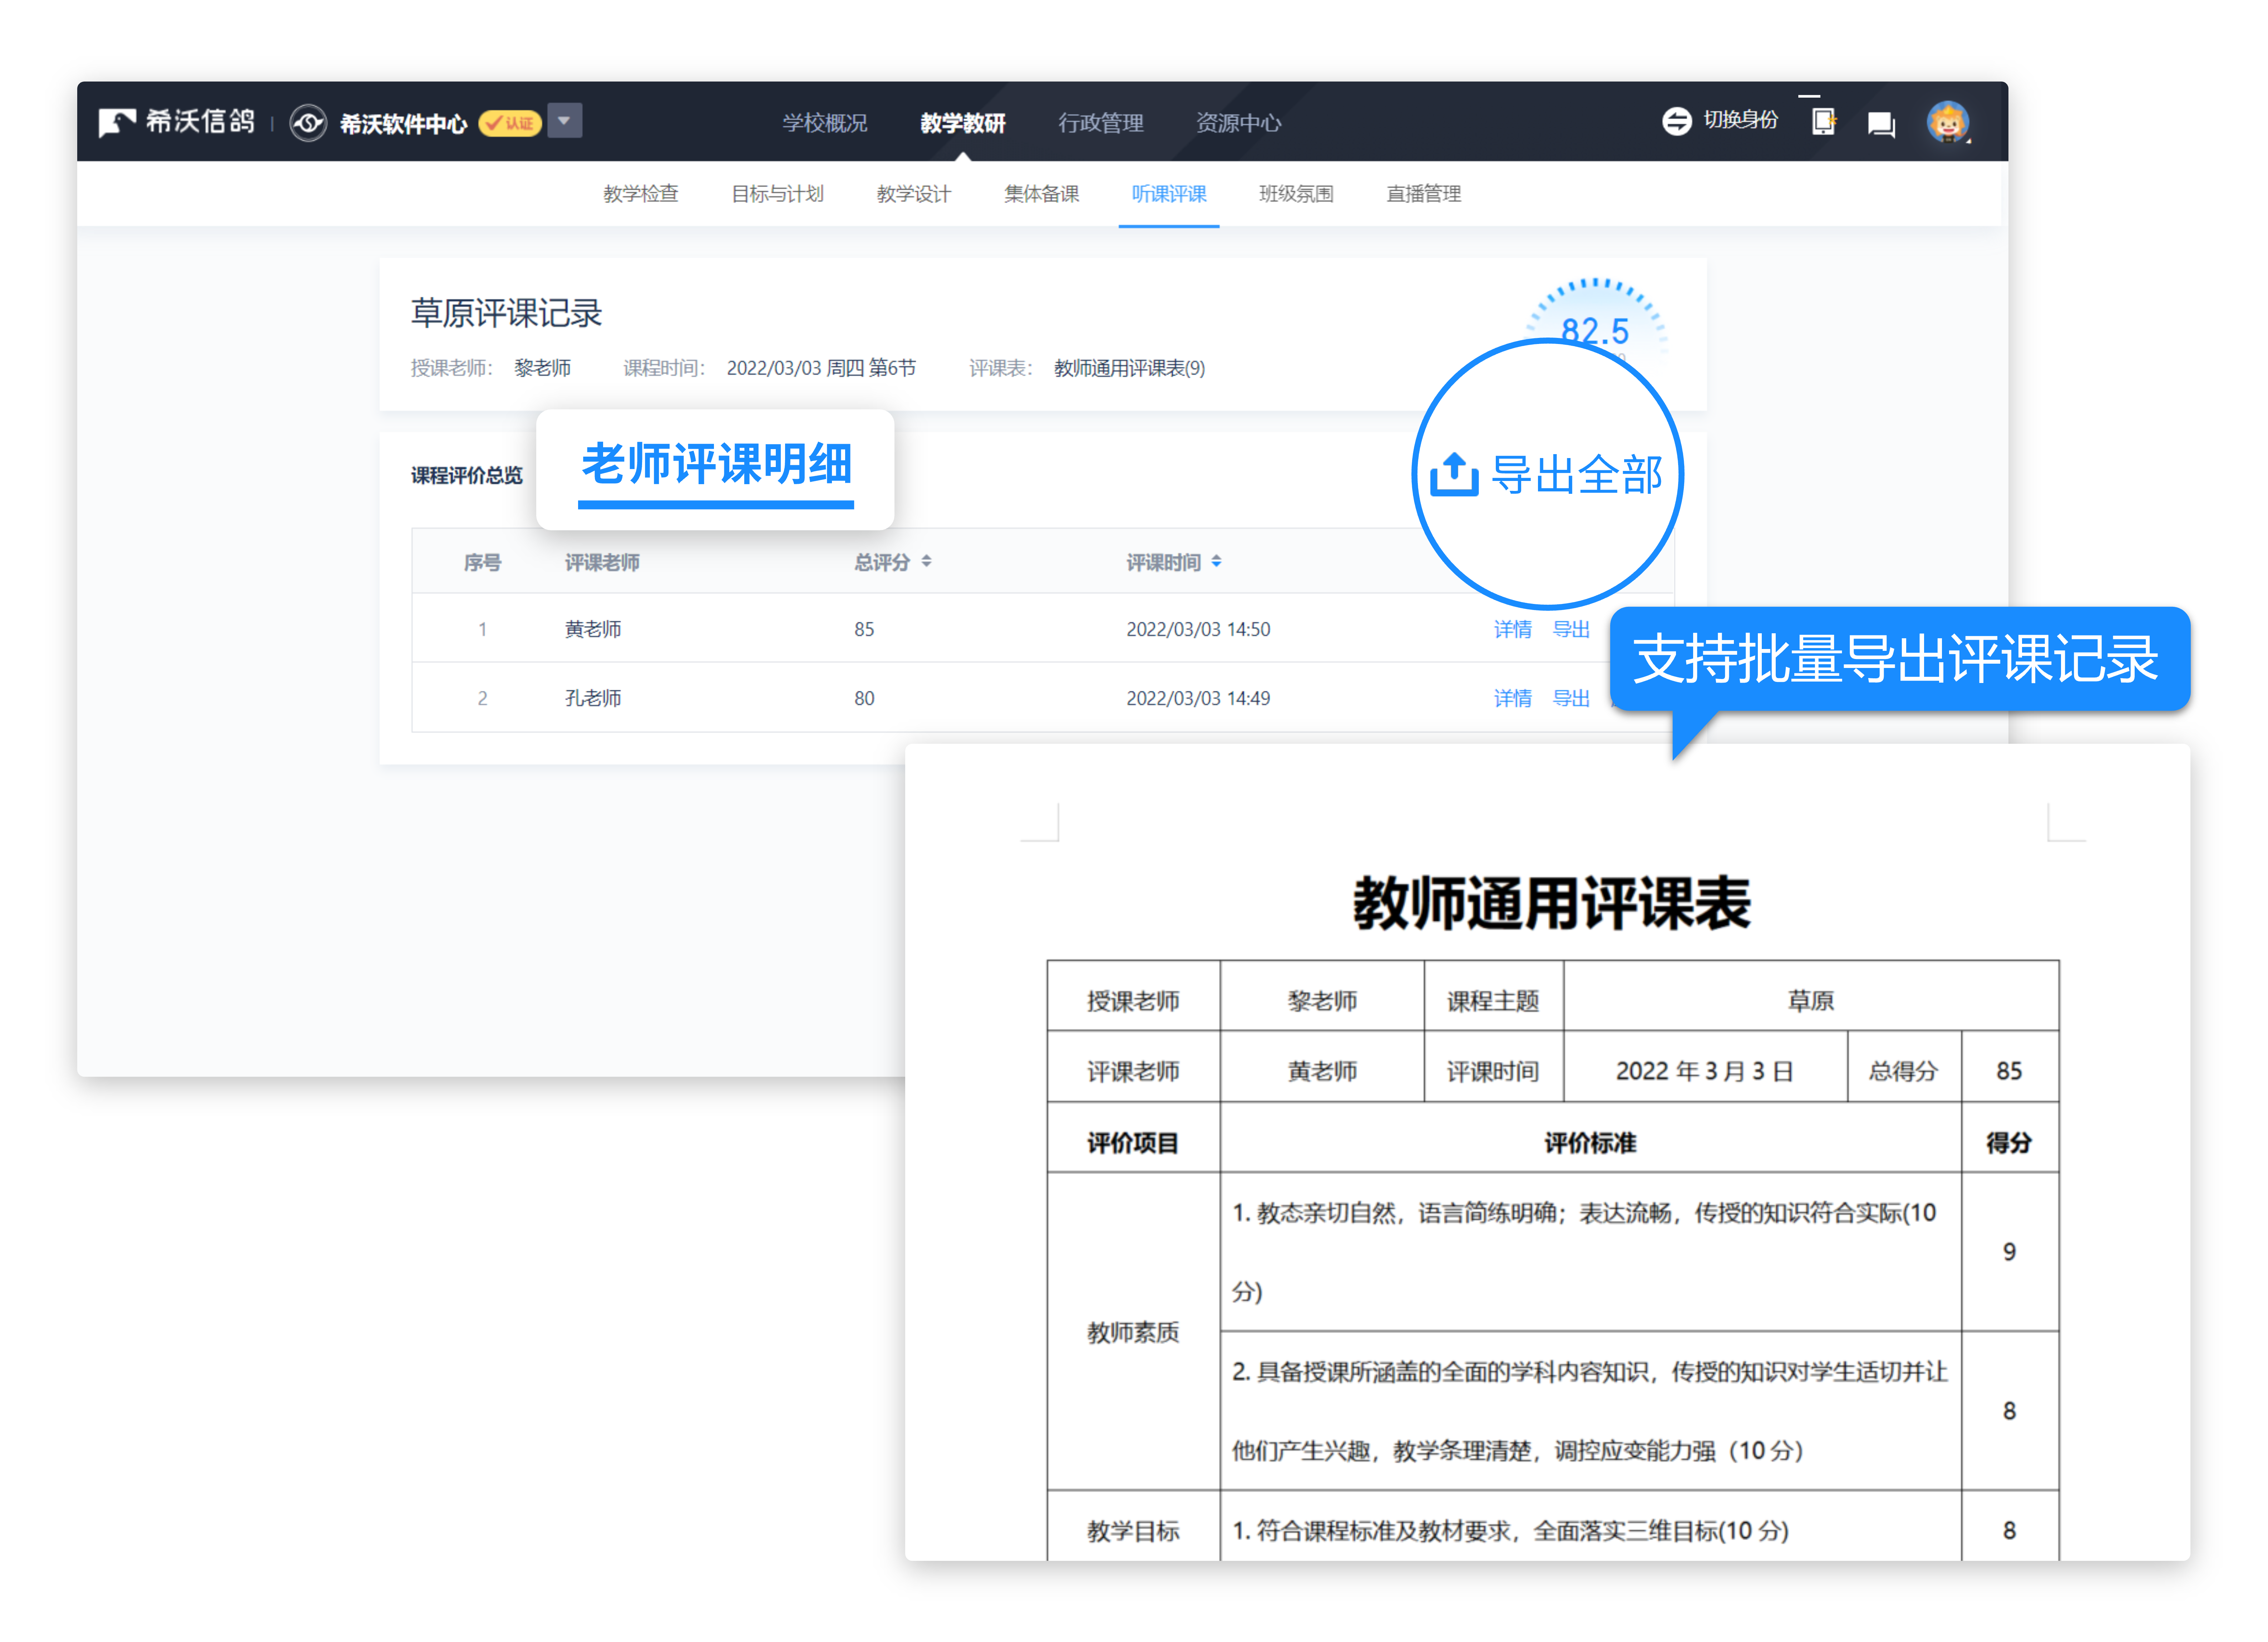Click the 2022/03/03 14:50 time cell

click(x=1198, y=630)
